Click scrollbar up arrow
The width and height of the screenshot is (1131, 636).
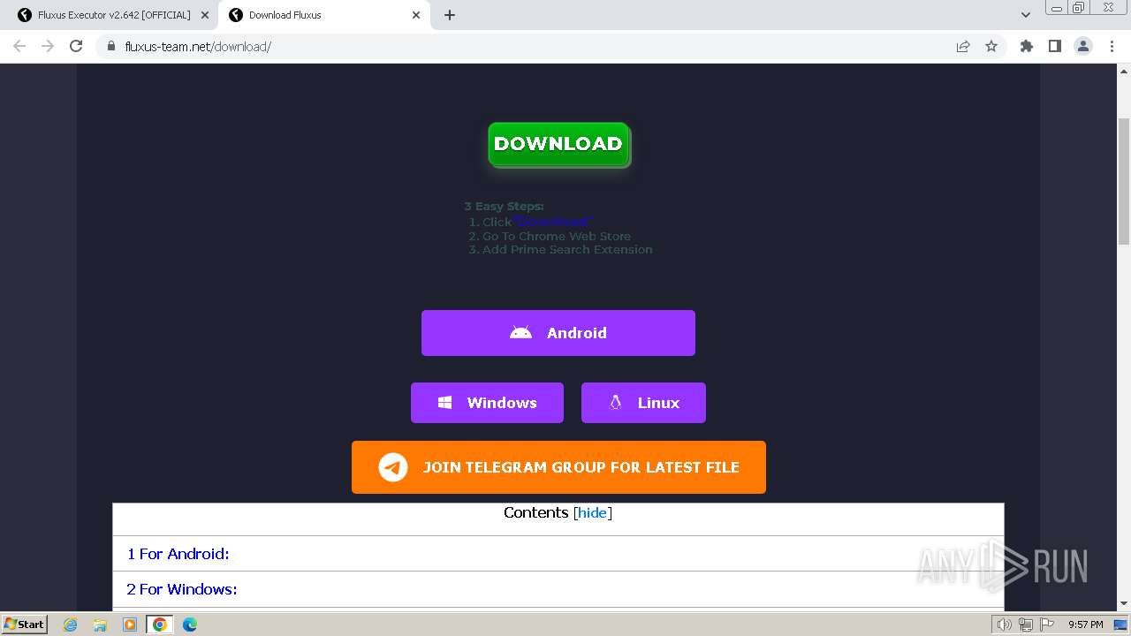pyautogui.click(x=1124, y=71)
